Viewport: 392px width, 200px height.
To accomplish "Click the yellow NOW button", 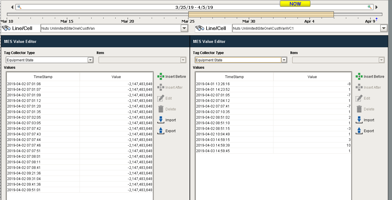I will click(x=295, y=4).
